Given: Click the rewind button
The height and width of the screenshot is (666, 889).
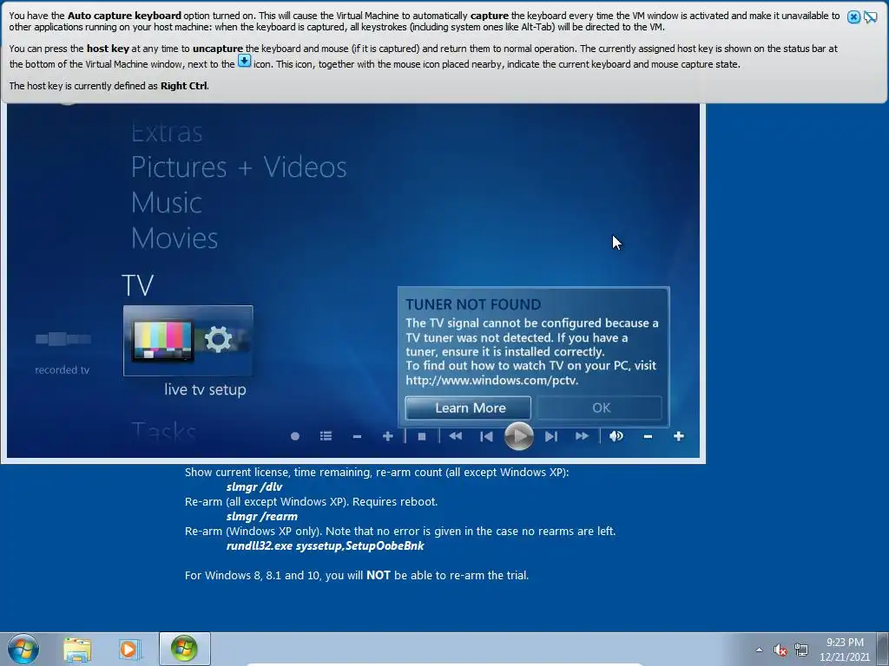Looking at the screenshot, I should [x=455, y=436].
